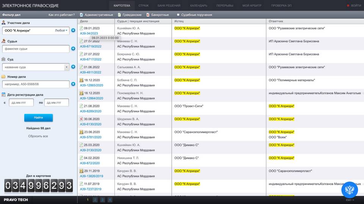The image size is (364, 204).
Task: Add case number using plus icon
Action: pyautogui.click(x=73, y=84)
